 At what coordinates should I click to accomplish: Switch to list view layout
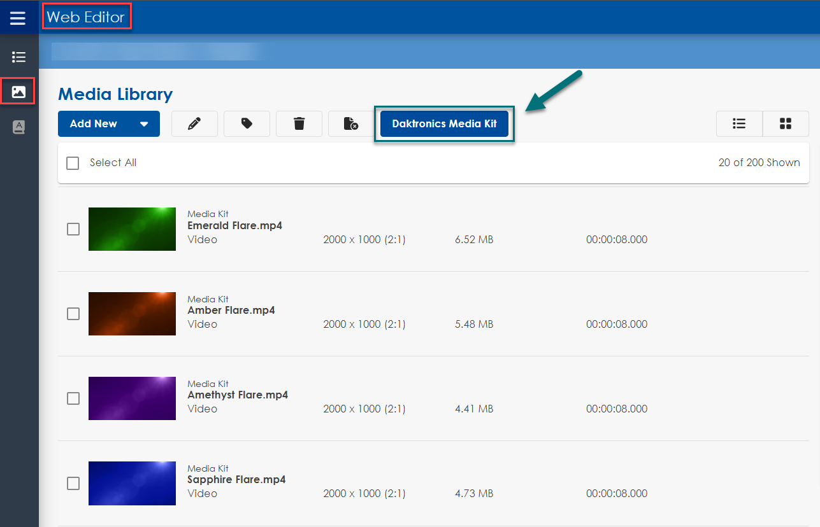[739, 124]
